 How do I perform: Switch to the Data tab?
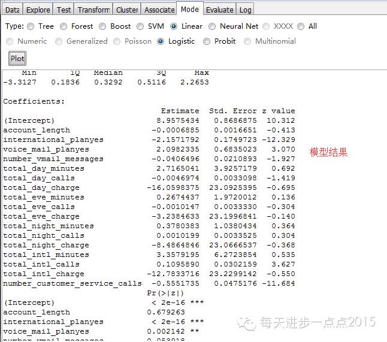pos(12,10)
